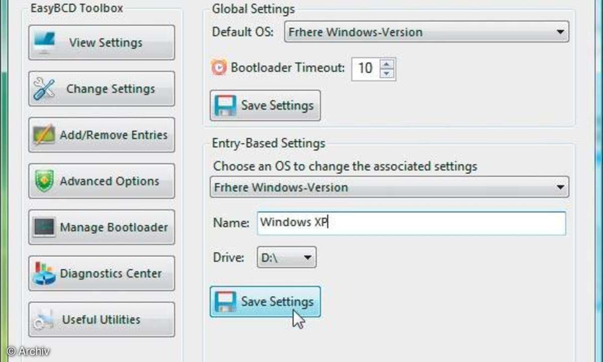Click the text 'Choose an OS to change the associated settings'
Viewport: 603px width, 362px height.
point(345,166)
